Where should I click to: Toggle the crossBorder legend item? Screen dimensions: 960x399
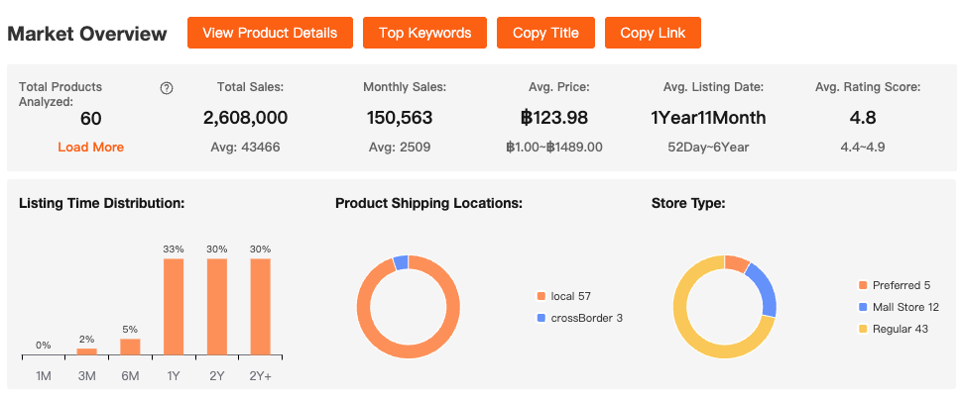point(579,318)
